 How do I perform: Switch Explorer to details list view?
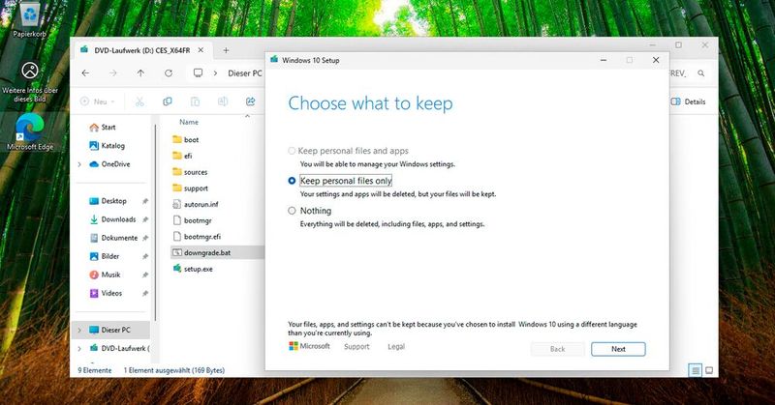pos(695,370)
